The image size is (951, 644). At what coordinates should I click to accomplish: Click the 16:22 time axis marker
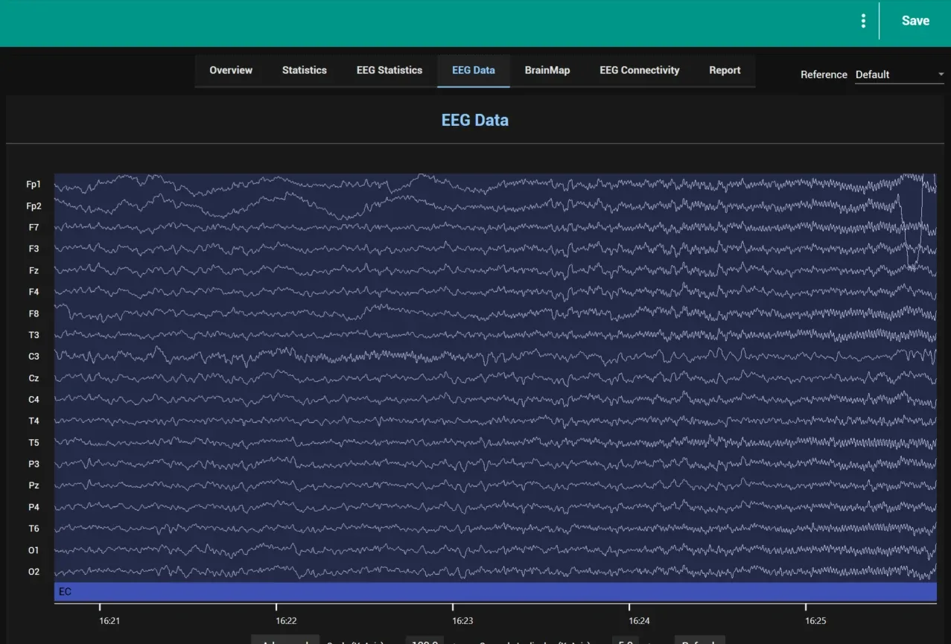point(286,620)
